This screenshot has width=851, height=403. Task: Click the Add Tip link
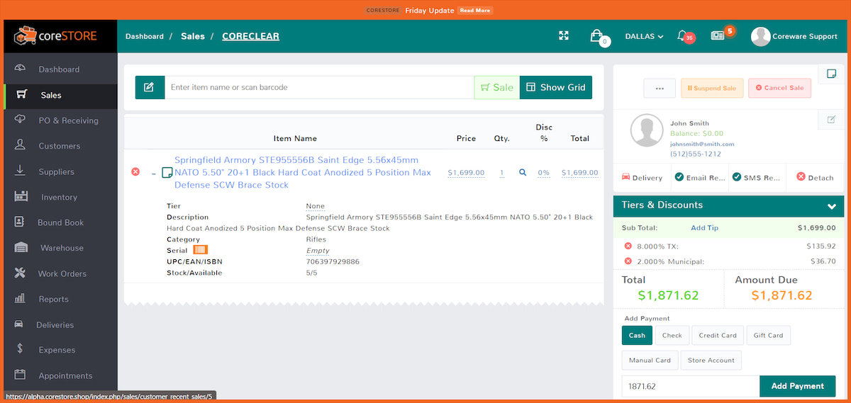(x=704, y=228)
